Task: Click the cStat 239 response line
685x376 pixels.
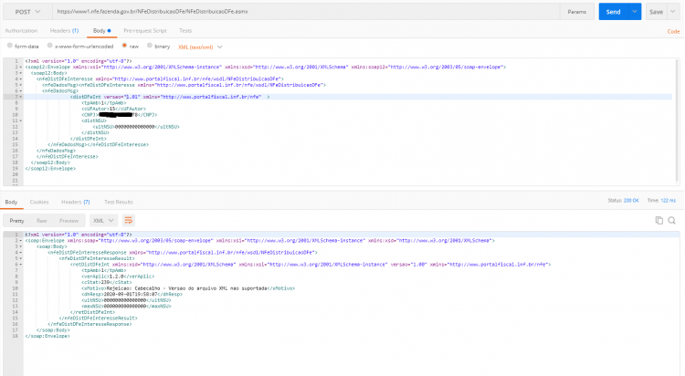Action: [107, 283]
